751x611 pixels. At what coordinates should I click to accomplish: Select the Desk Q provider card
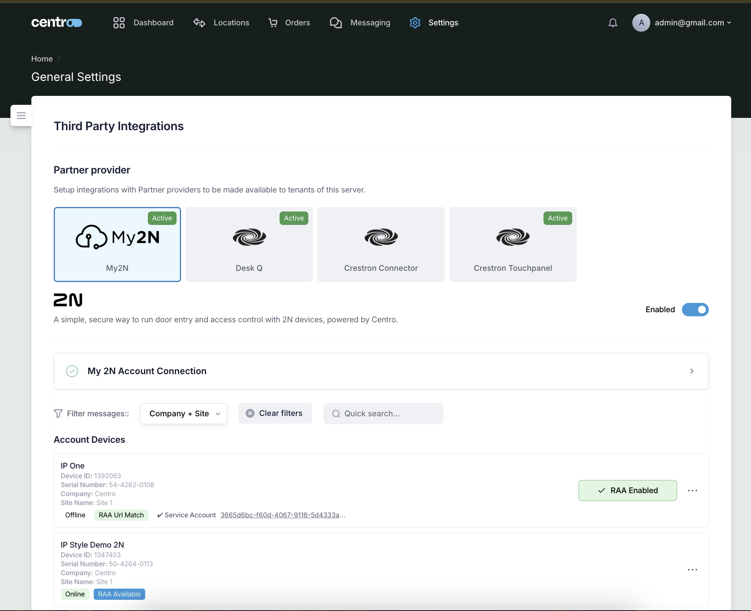coord(249,244)
